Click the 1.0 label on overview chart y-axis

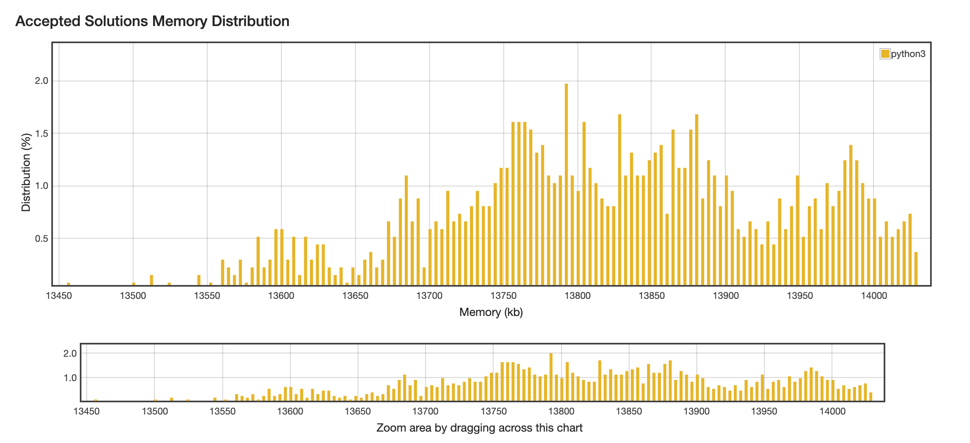70,378
